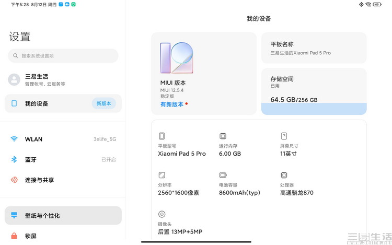Tap the status bar battery indicator
Screen dimensions: 392x245
pyautogui.click(x=377, y=4)
